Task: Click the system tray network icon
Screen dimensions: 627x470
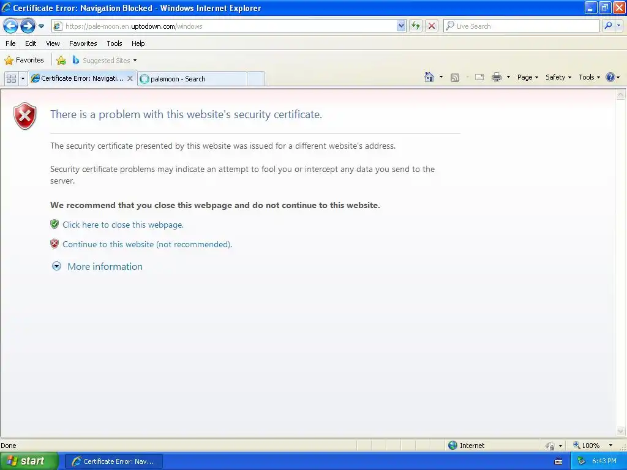Action: (x=582, y=461)
